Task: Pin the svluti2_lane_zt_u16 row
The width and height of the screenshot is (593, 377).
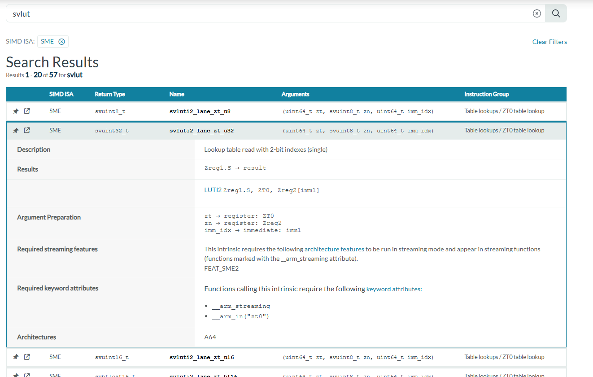Action: 16,357
